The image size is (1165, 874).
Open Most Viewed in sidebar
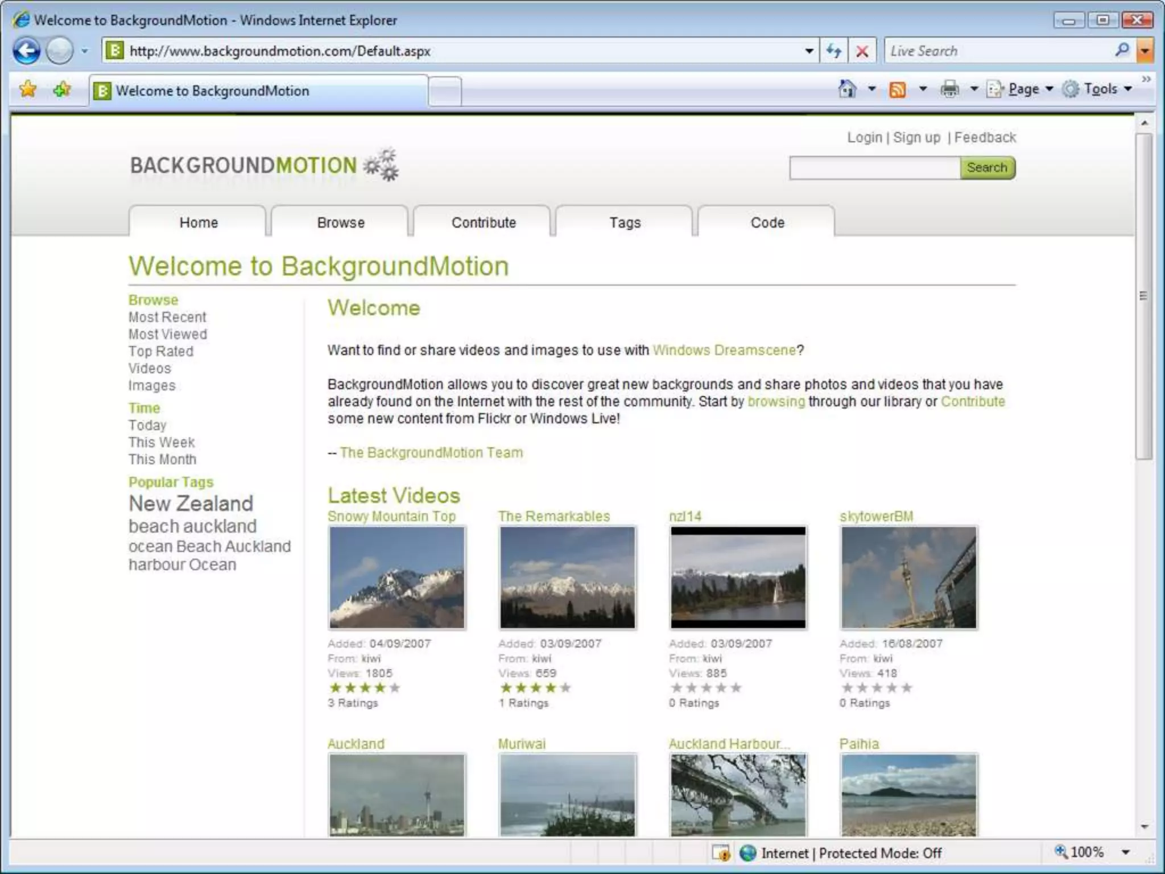coord(167,334)
